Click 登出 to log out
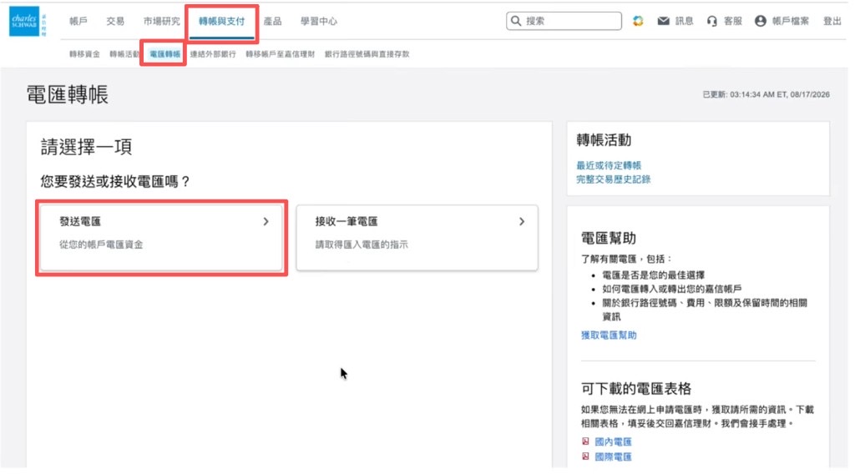 832,21
